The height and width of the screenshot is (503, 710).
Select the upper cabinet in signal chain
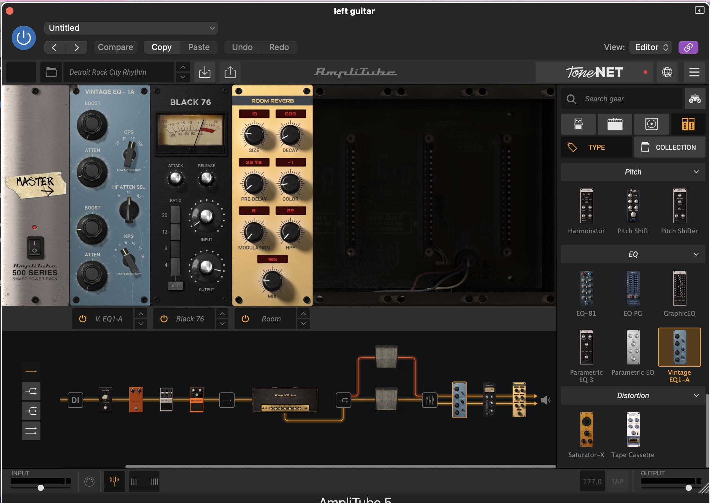[386, 356]
